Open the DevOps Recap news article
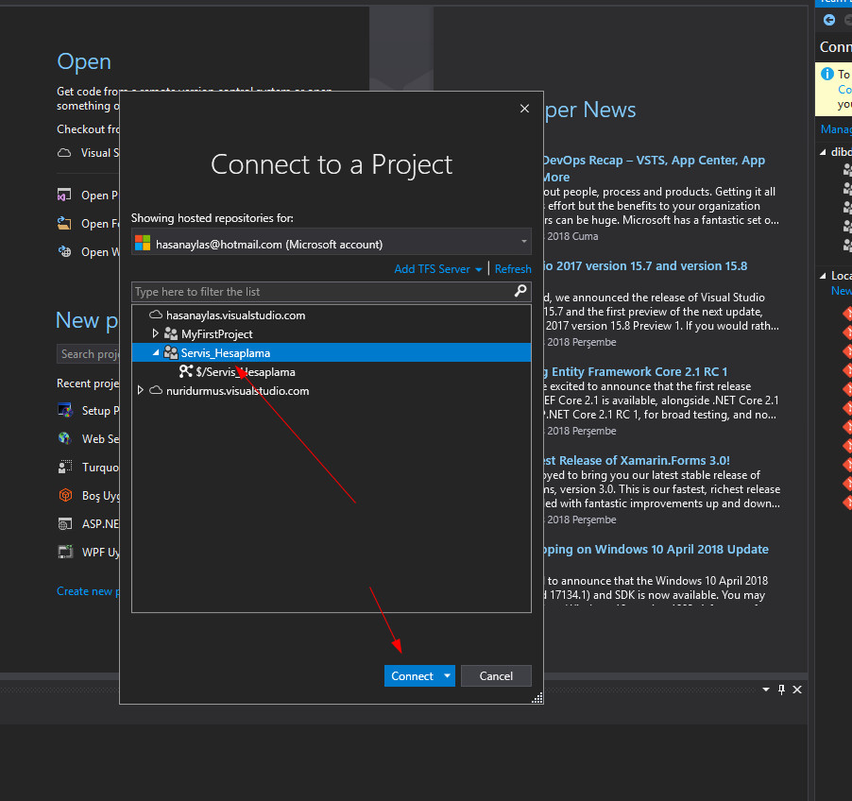Viewport: 852px width, 801px height. point(655,168)
